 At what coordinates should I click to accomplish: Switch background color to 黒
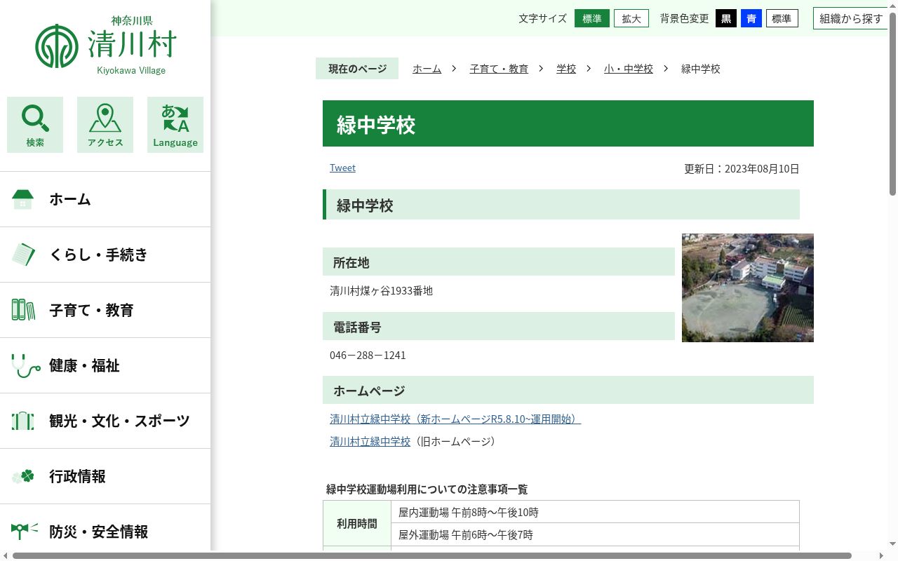click(x=726, y=18)
